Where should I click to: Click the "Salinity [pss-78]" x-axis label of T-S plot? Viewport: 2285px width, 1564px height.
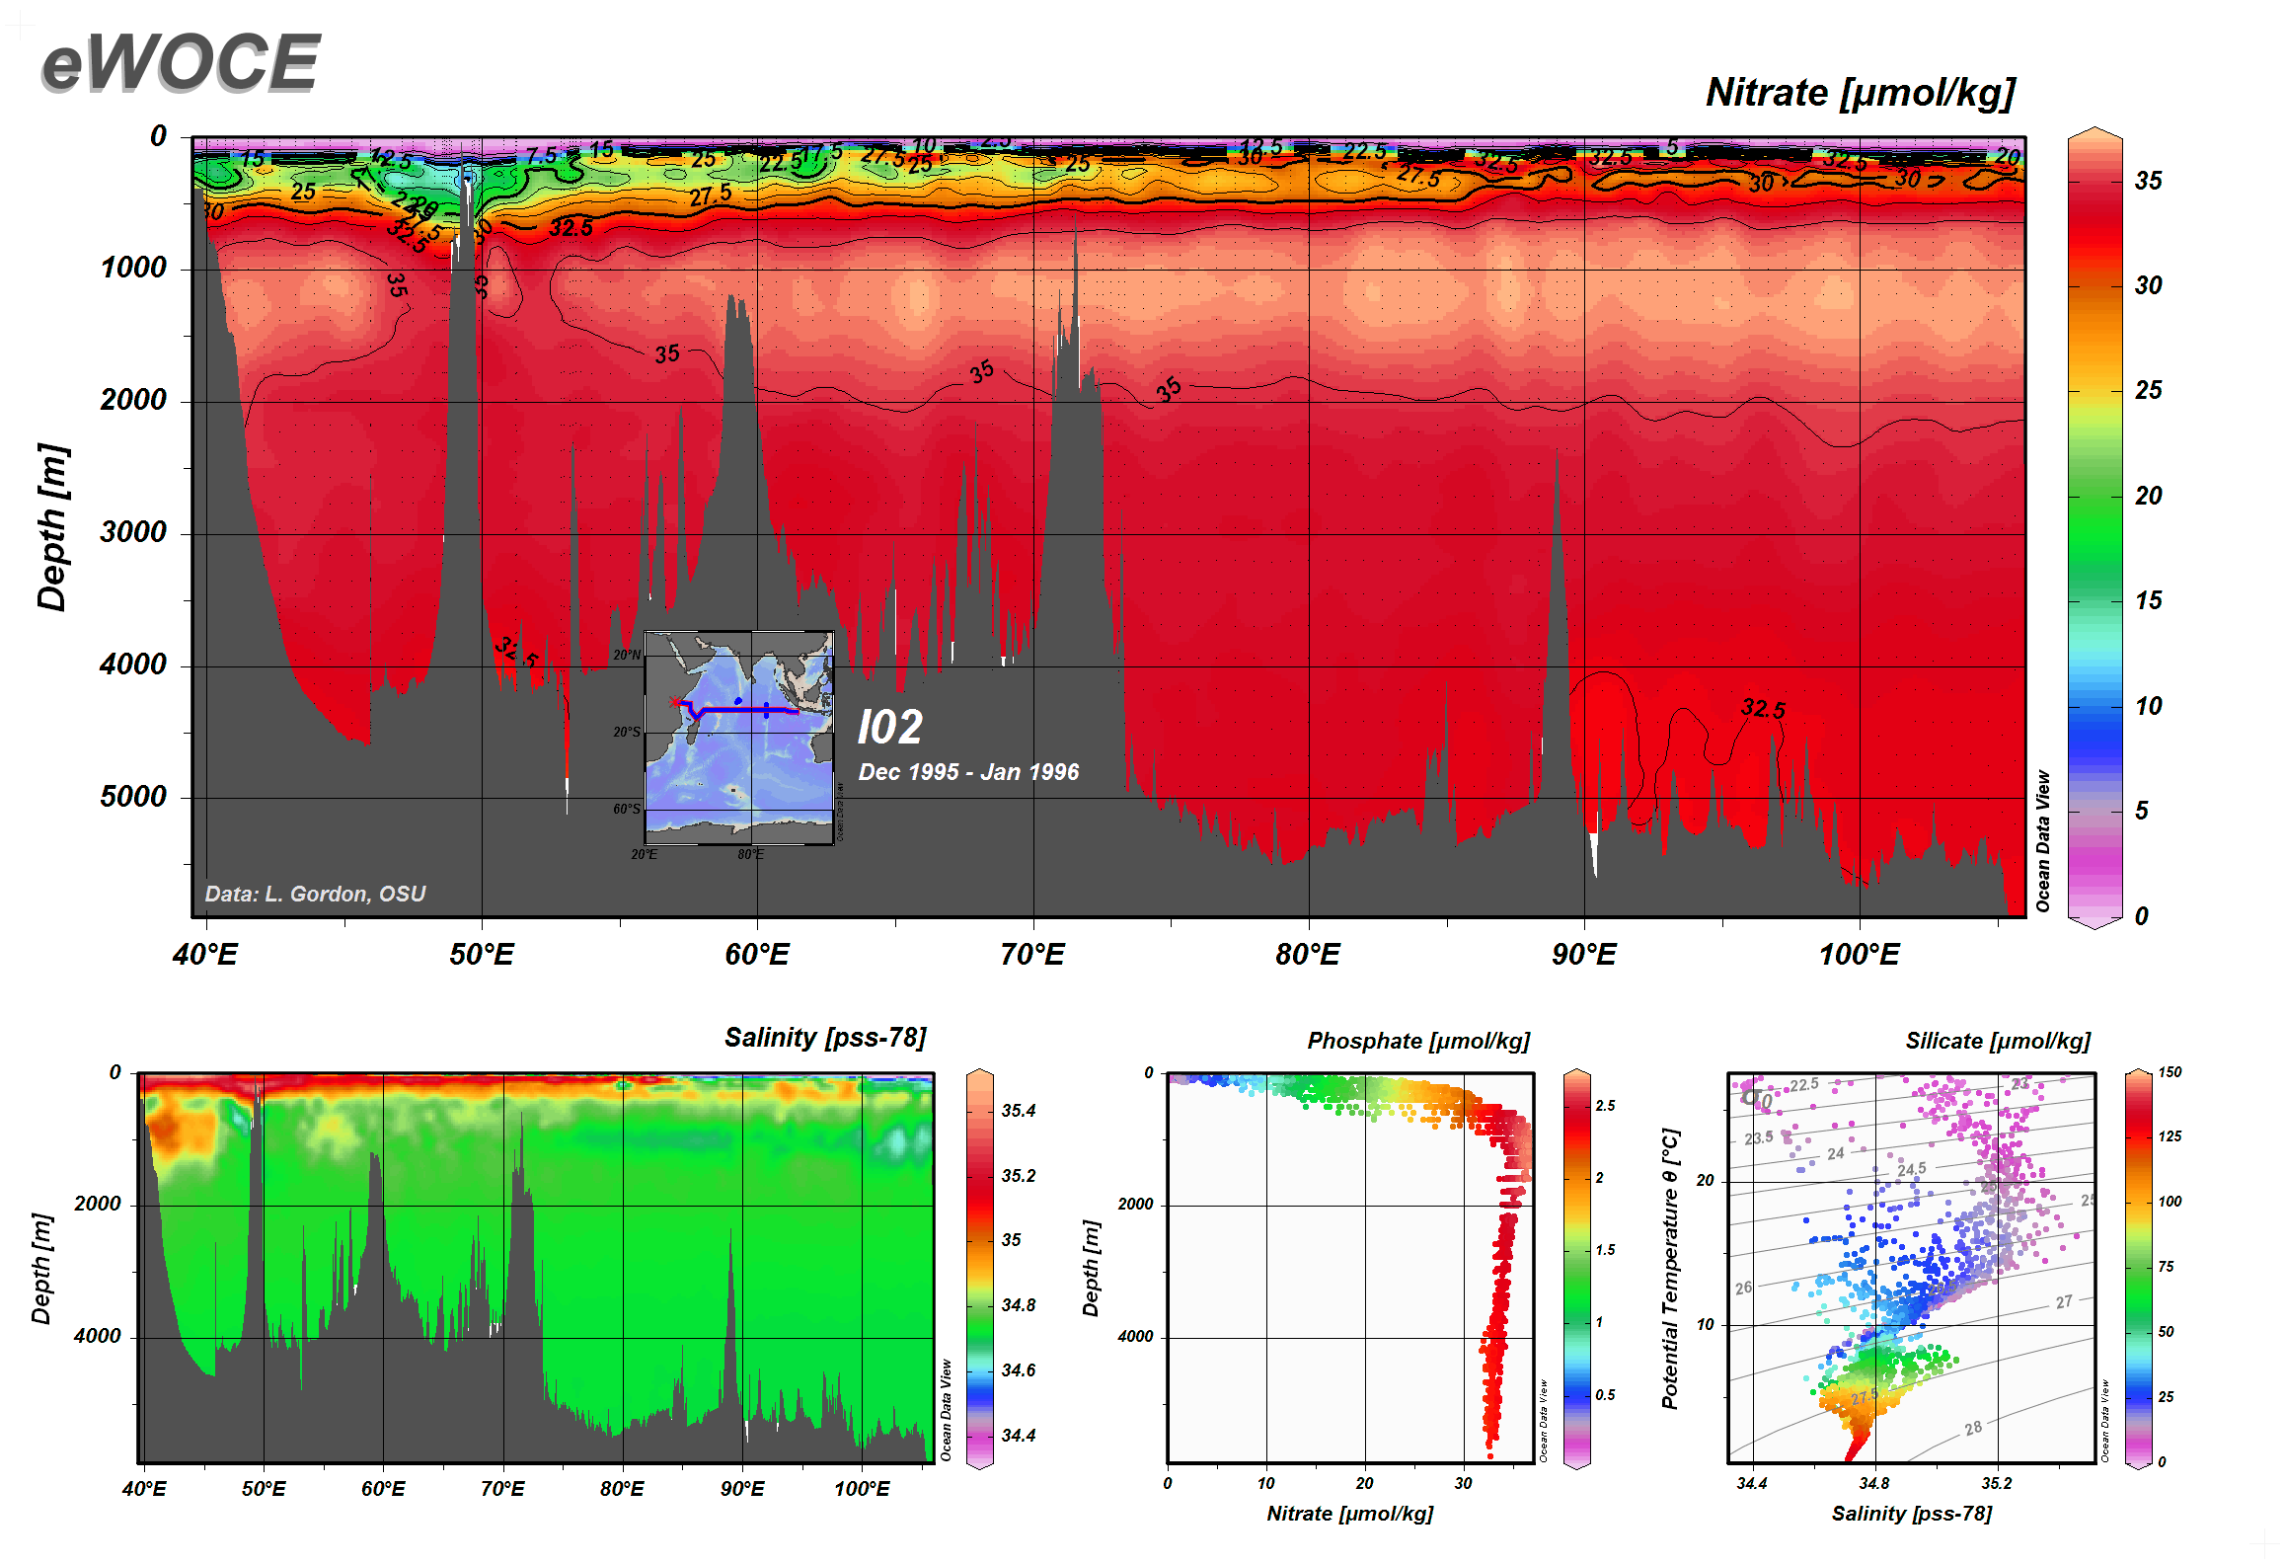(x=1912, y=1514)
